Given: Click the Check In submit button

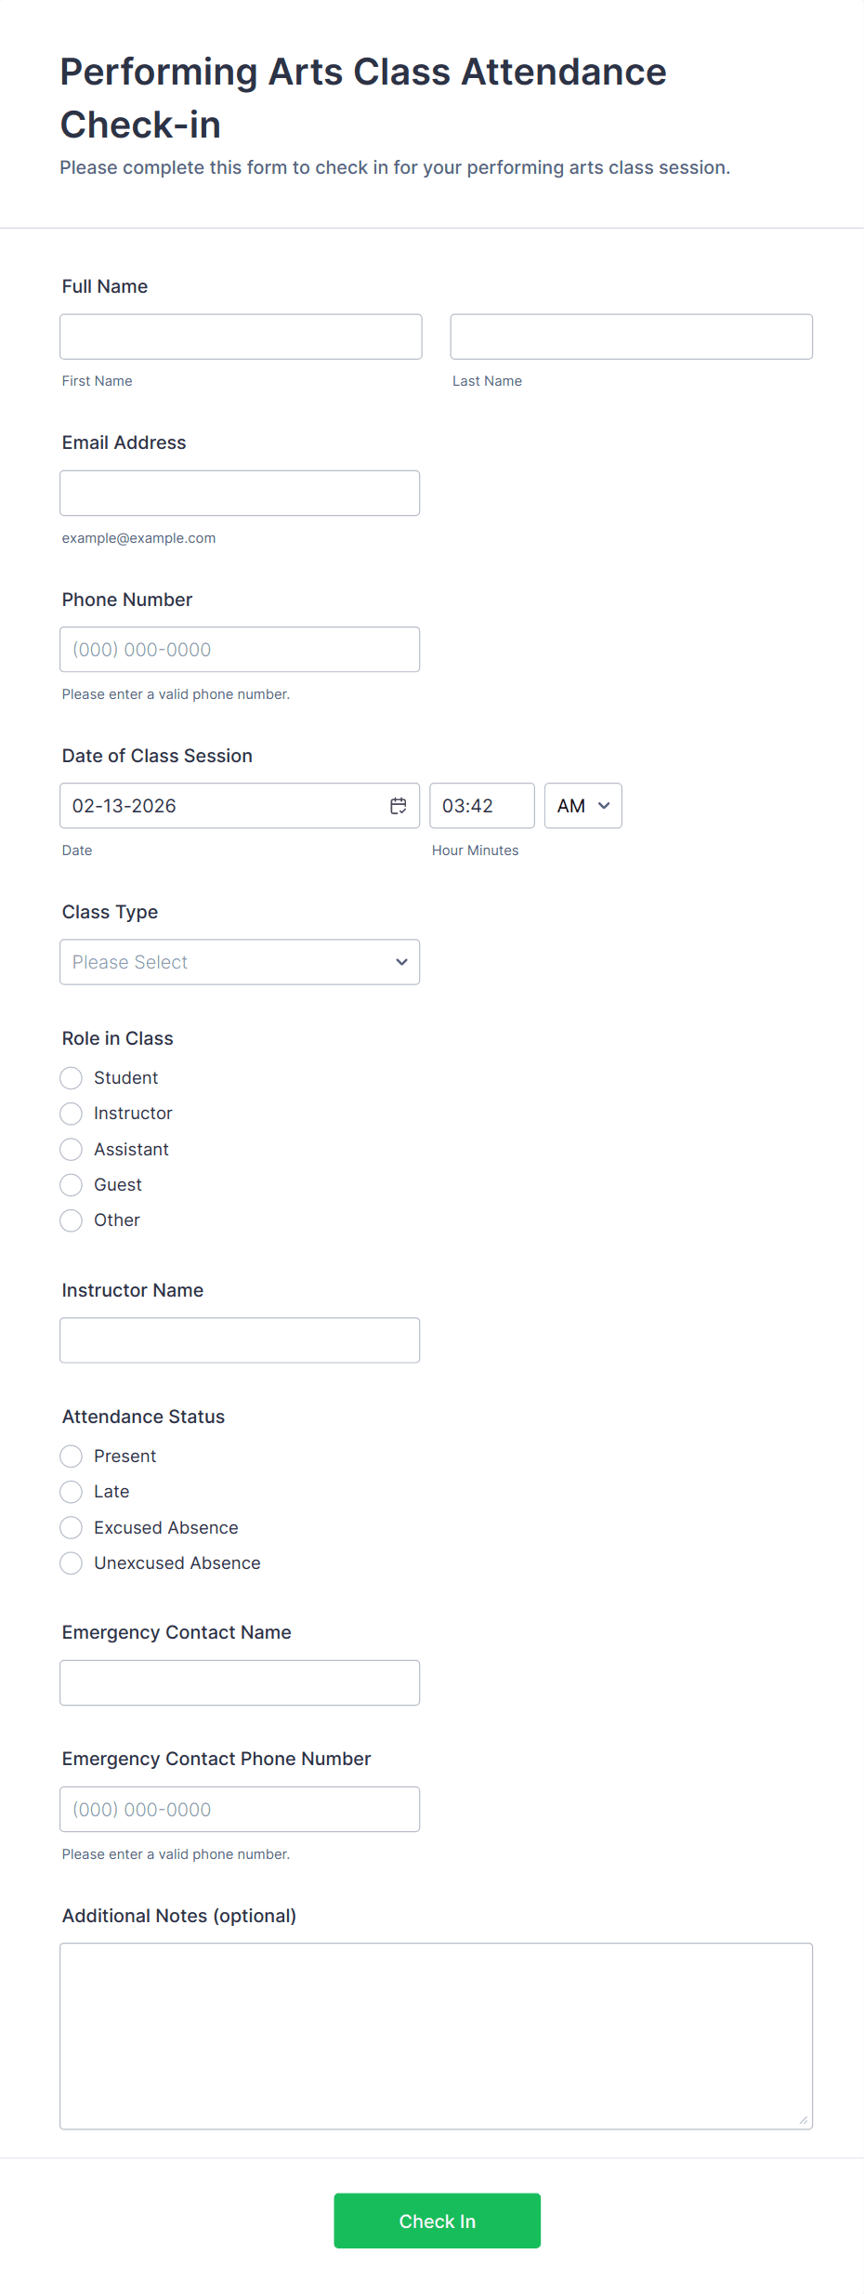Looking at the screenshot, I should [x=437, y=2221].
